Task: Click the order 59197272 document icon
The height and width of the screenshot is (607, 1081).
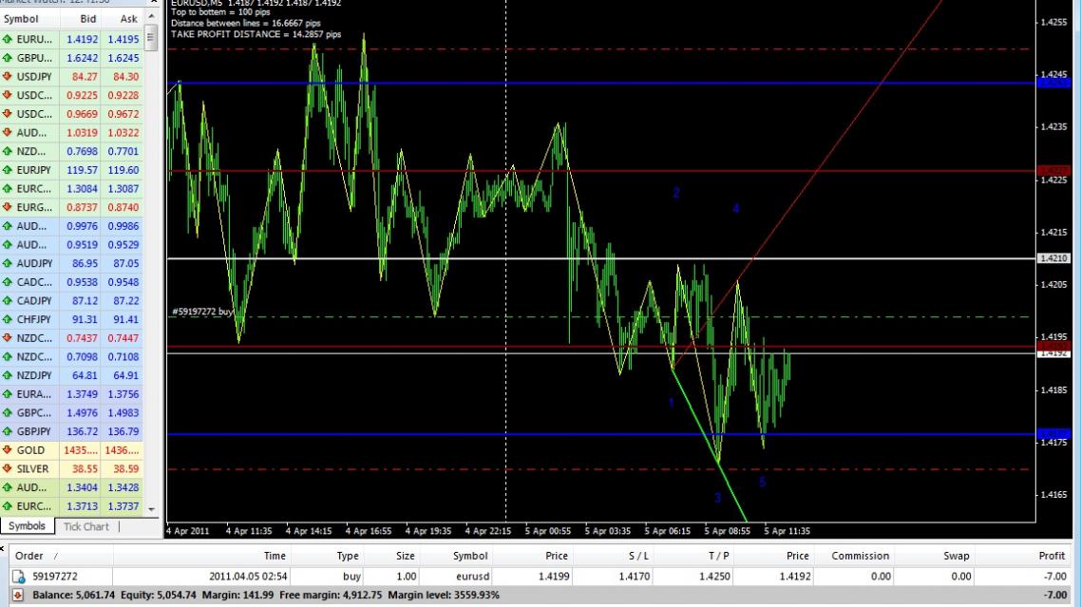Action: tap(18, 577)
